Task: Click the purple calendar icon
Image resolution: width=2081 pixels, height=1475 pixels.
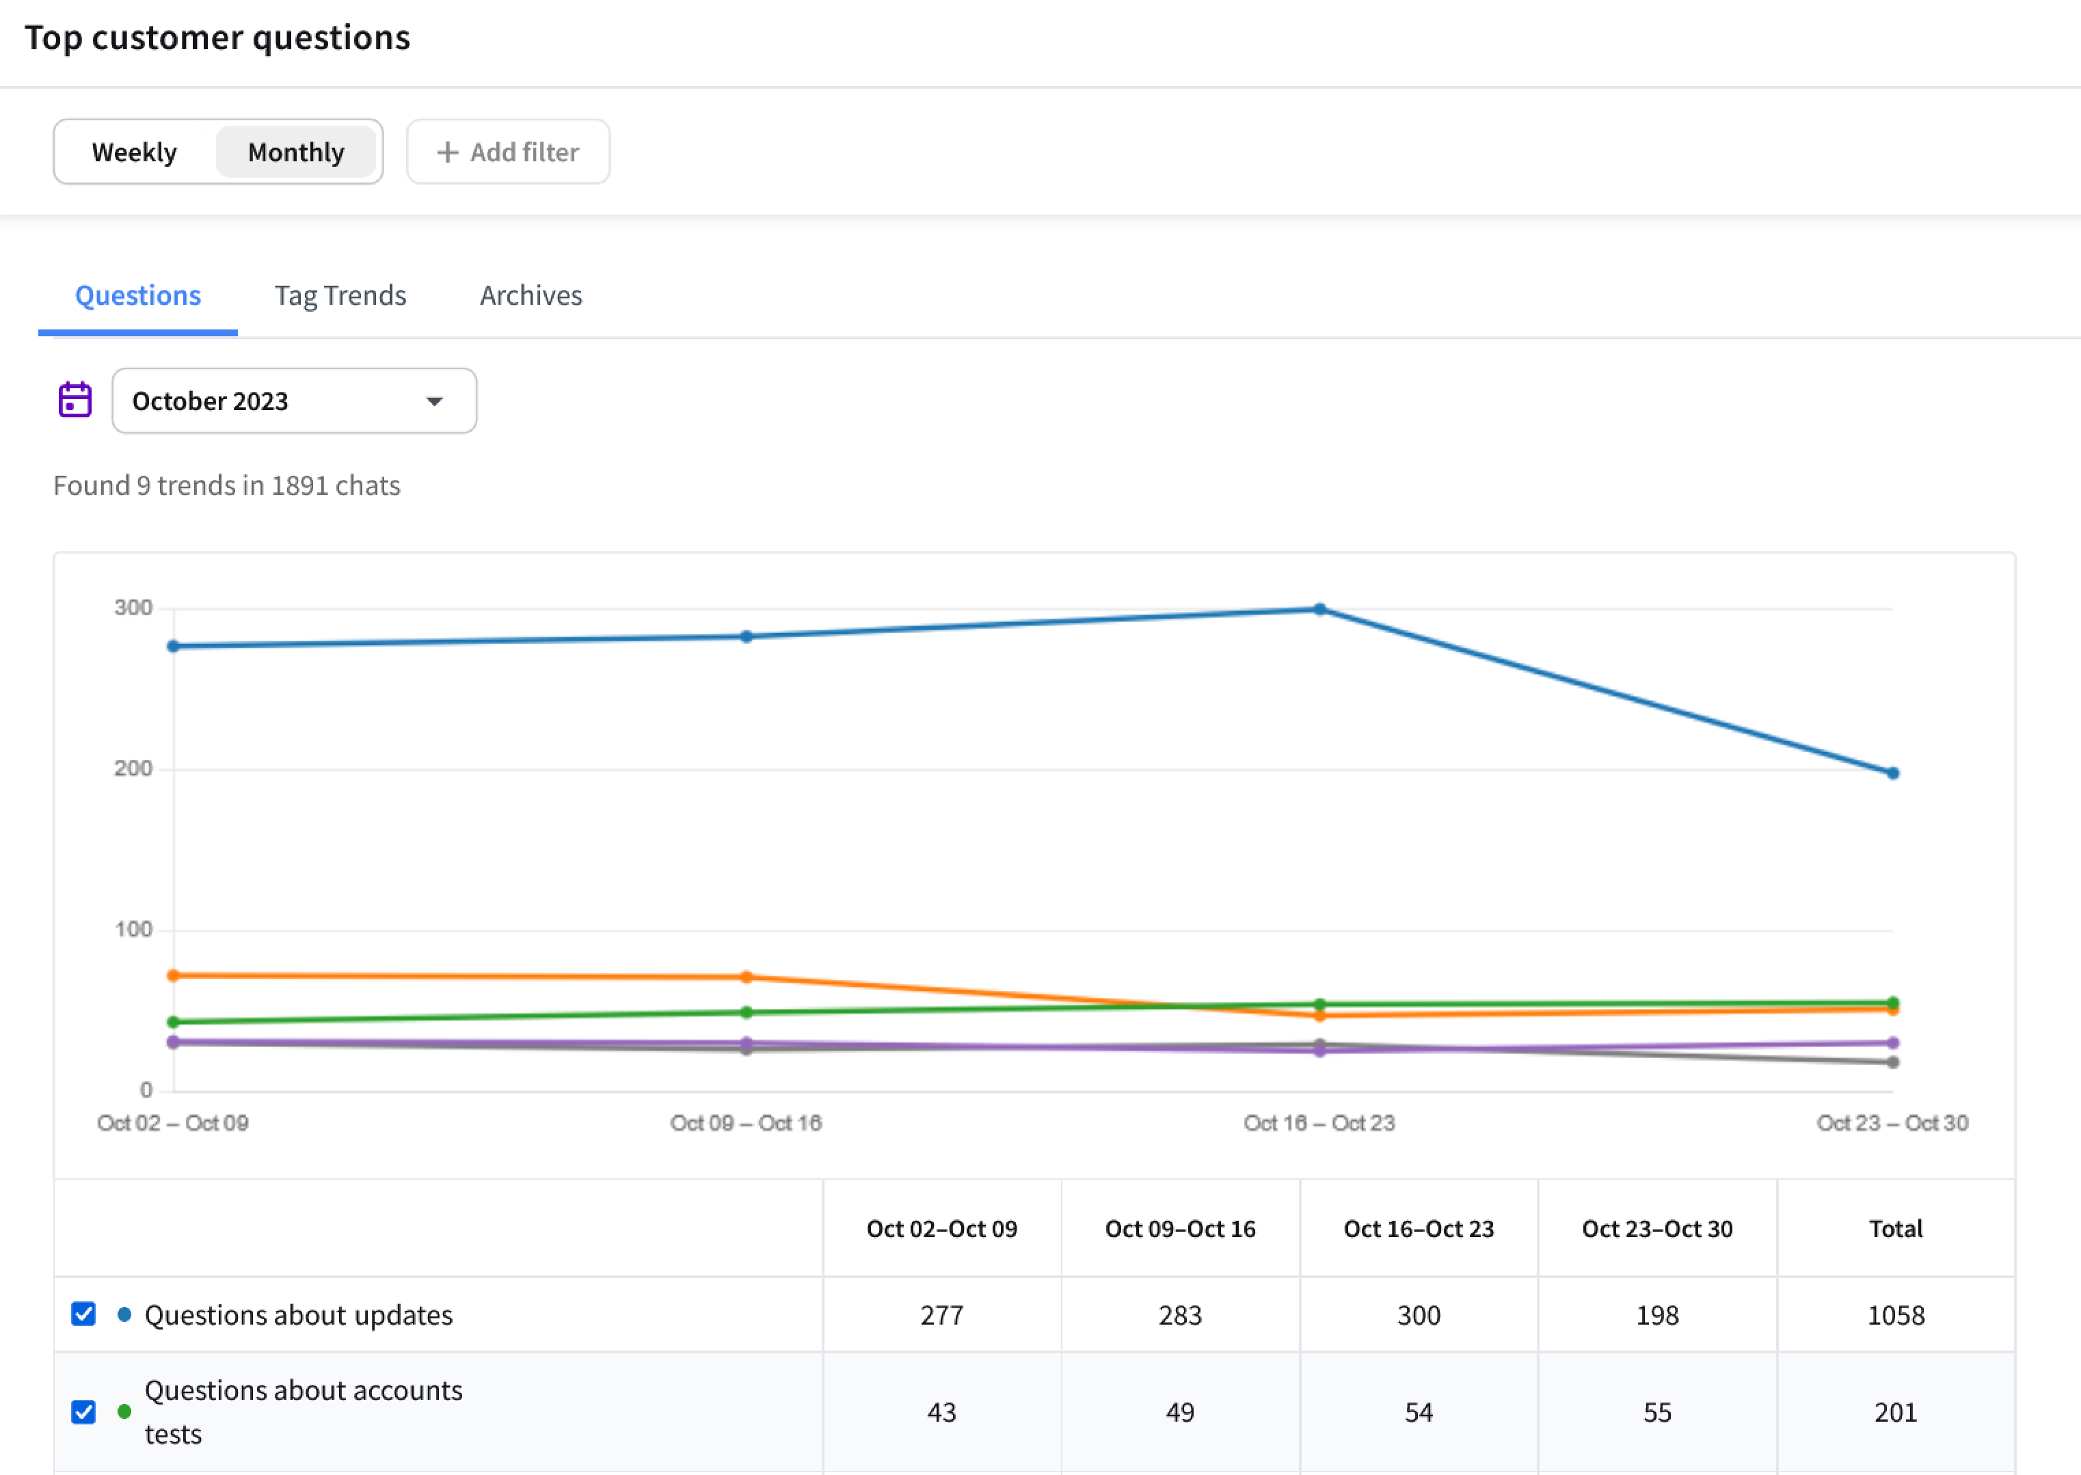Action: click(75, 400)
